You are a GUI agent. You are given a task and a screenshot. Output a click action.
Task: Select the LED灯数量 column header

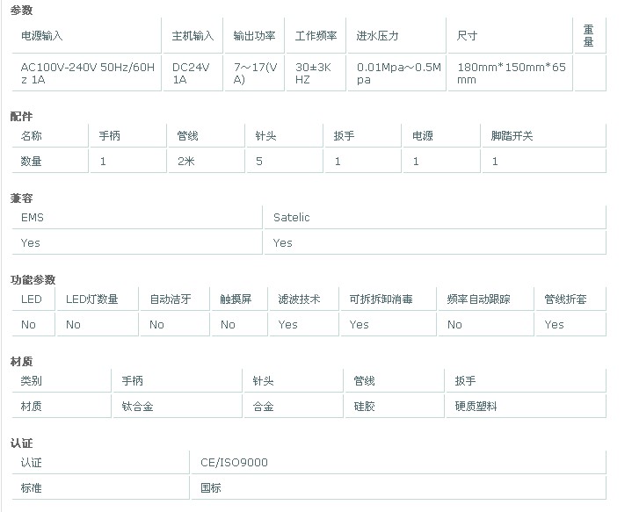tap(92, 299)
